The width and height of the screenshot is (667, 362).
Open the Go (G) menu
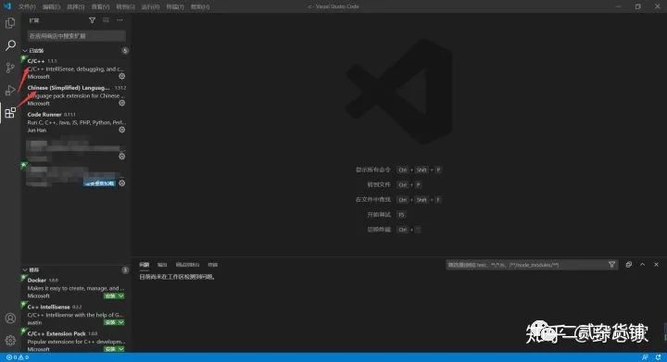pos(125,6)
